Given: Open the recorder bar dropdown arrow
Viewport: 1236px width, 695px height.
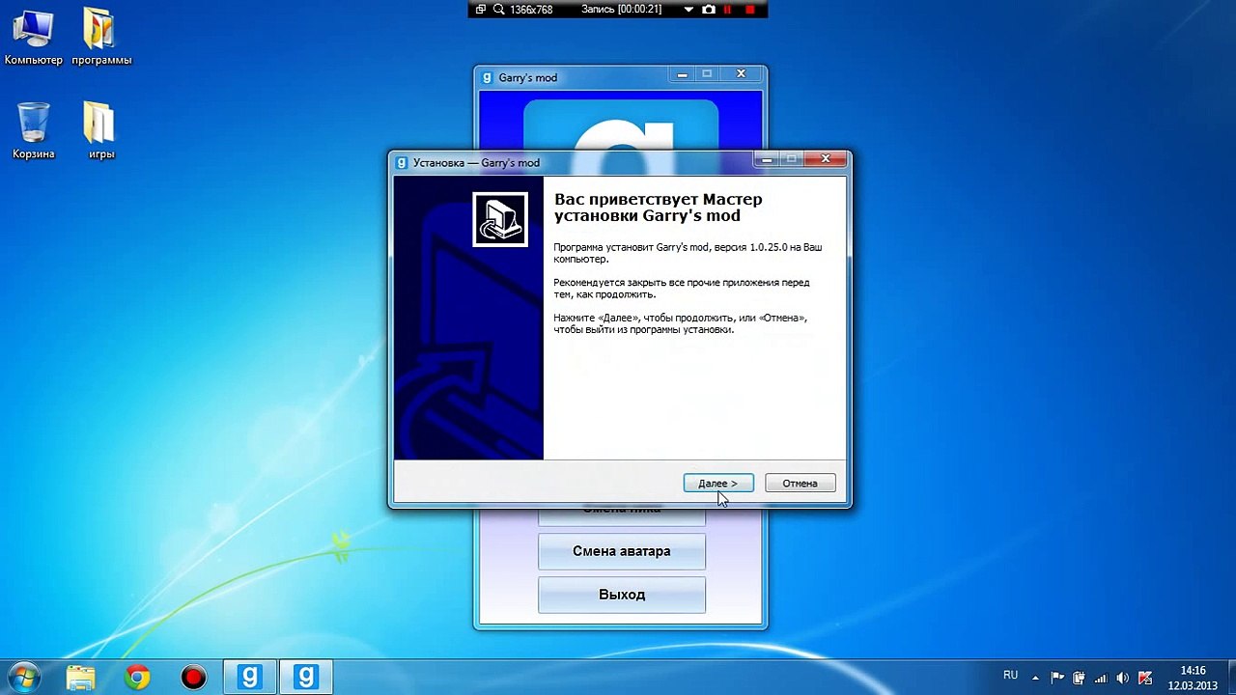Looking at the screenshot, I should click(x=688, y=10).
